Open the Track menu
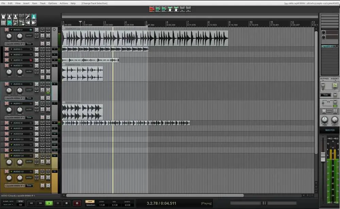This screenshot has height=209, width=340. point(43,3)
